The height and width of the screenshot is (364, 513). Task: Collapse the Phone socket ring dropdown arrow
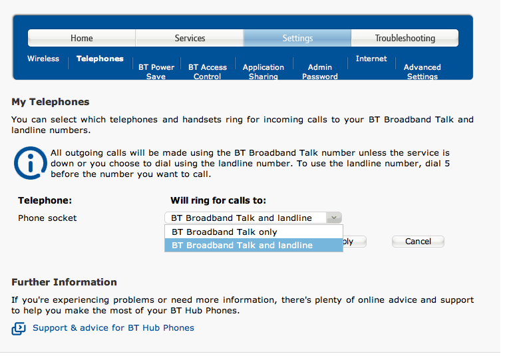coord(334,218)
